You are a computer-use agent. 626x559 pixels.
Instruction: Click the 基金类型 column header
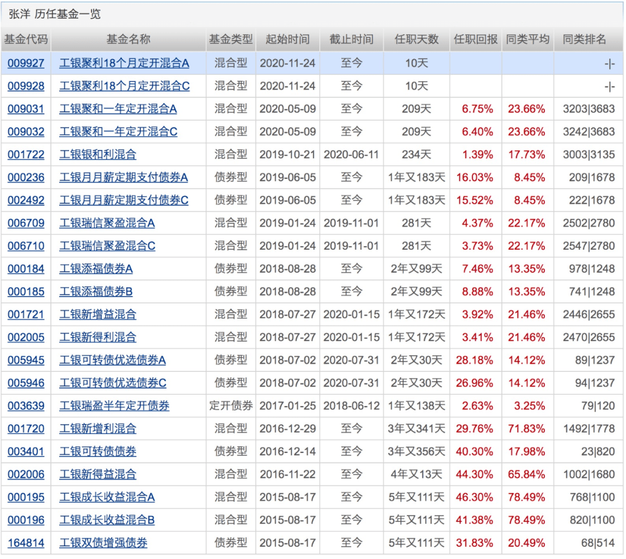[231, 39]
